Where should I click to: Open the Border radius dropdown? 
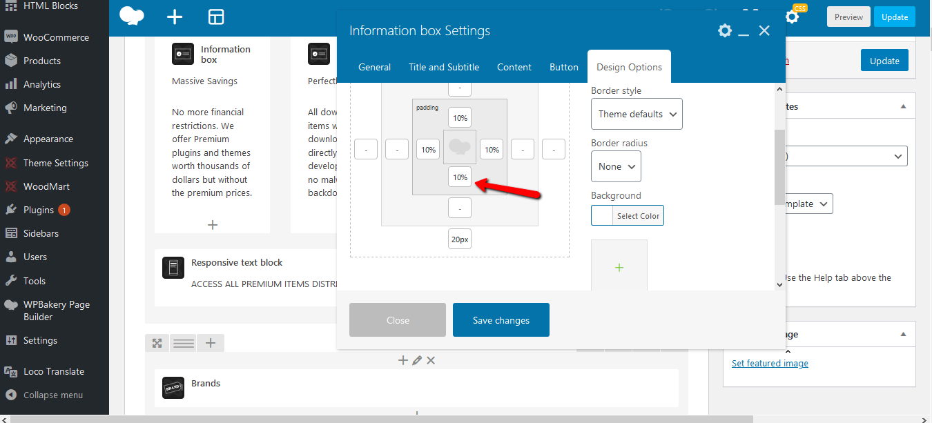point(616,166)
